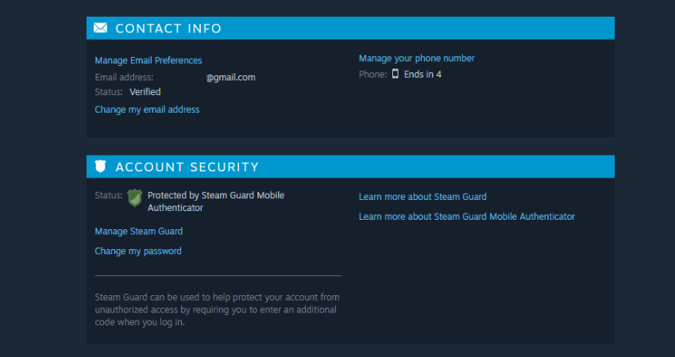Click the Steam Guard description paragraph
Image resolution: width=675 pixels, height=357 pixels.
[217, 309]
